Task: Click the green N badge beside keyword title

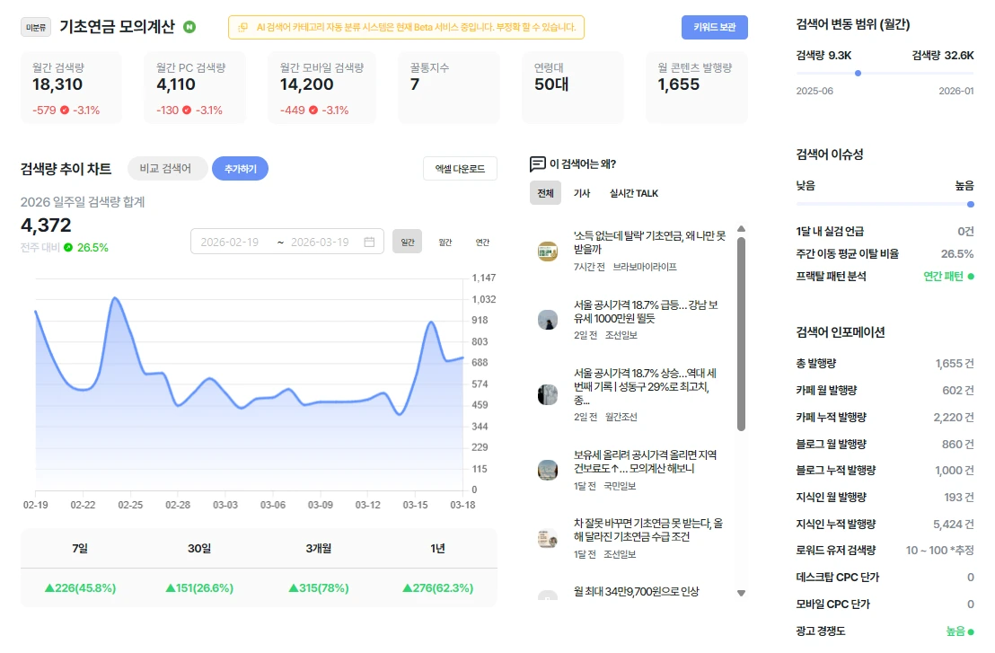Action: coord(189,27)
